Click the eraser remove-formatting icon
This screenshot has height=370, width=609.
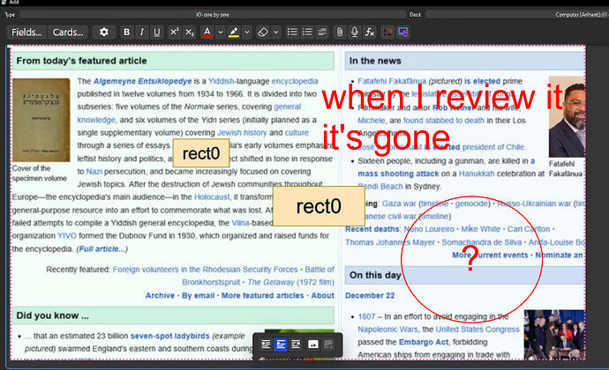pyautogui.click(x=261, y=32)
